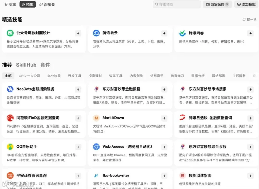259x189 pixels.
Task: Filter skills by OPC·一人公司 category
Action: [x=29, y=76]
